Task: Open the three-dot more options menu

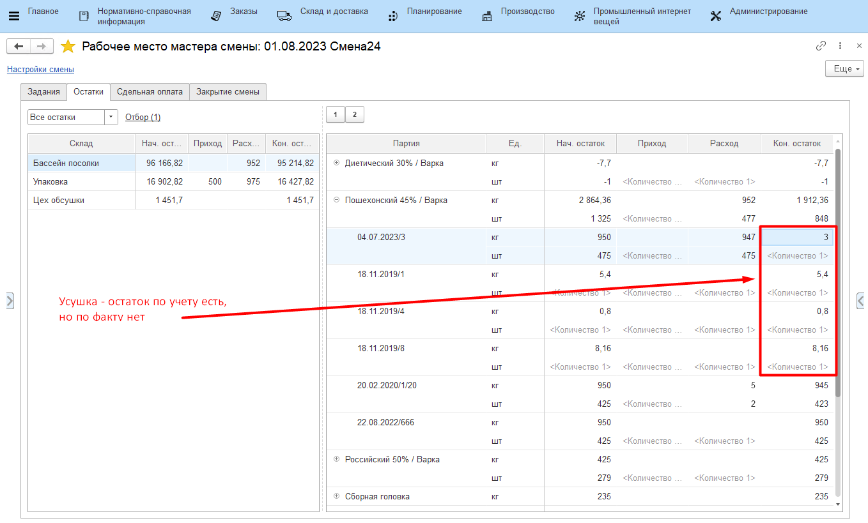Action: pyautogui.click(x=840, y=46)
